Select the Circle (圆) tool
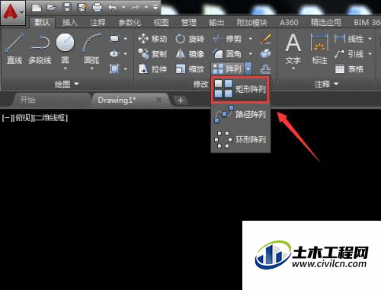Viewport: 381px width, 290px height. (x=65, y=48)
